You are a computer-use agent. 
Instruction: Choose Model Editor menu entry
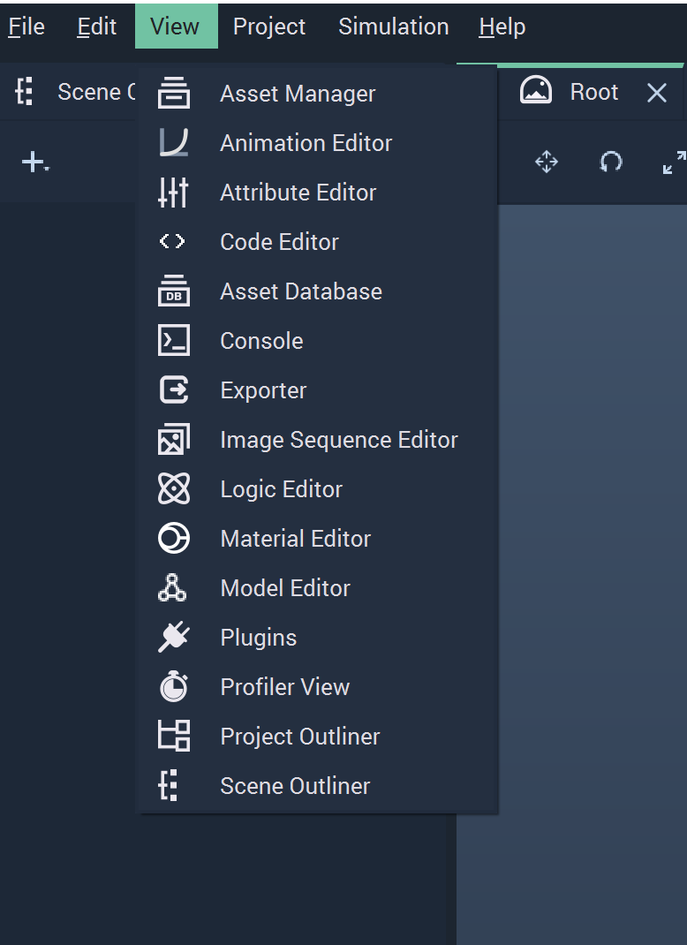pos(318,587)
